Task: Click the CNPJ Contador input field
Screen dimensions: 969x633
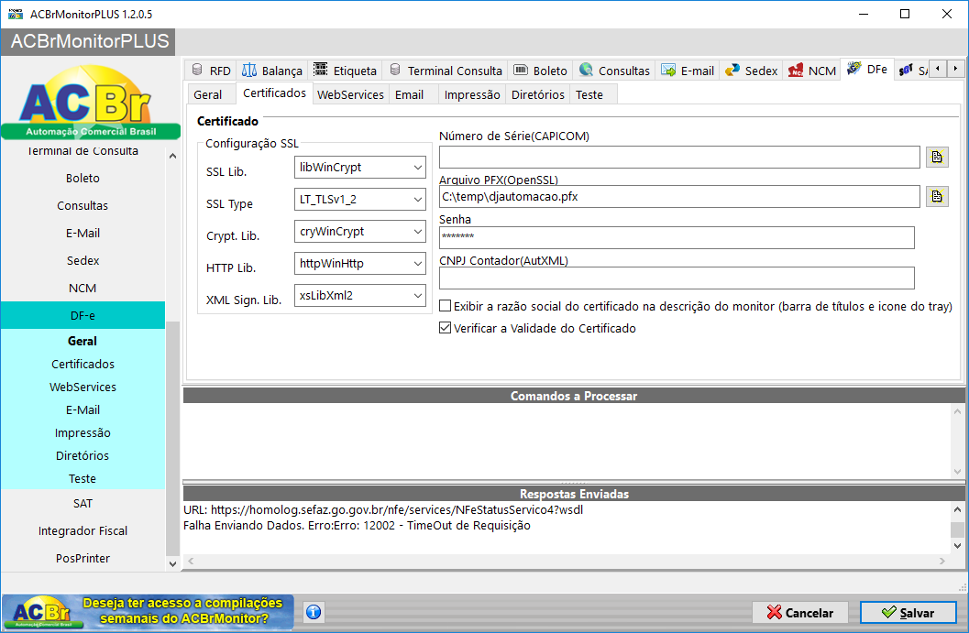Action: pyautogui.click(x=677, y=278)
